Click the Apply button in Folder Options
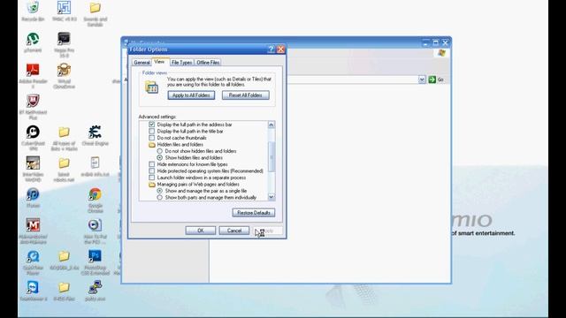Image resolution: width=566 pixels, height=318 pixels. click(x=268, y=231)
